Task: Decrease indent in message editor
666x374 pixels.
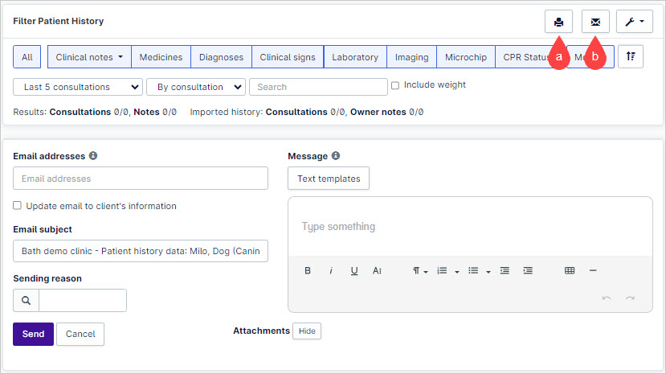Action: 505,271
